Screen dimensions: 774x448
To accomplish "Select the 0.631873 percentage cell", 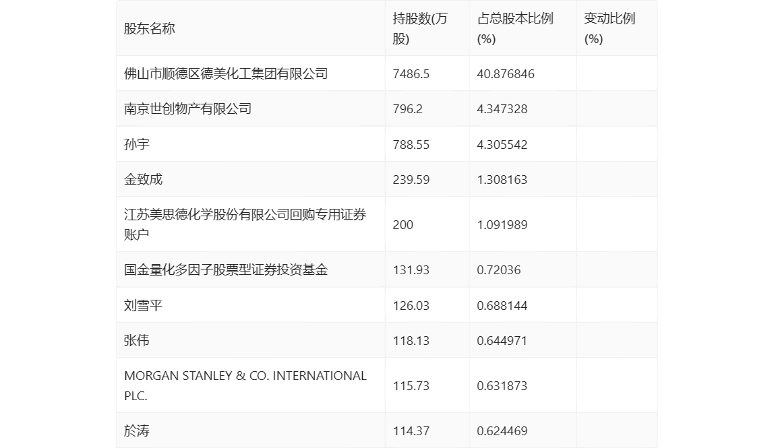I will tap(502, 386).
